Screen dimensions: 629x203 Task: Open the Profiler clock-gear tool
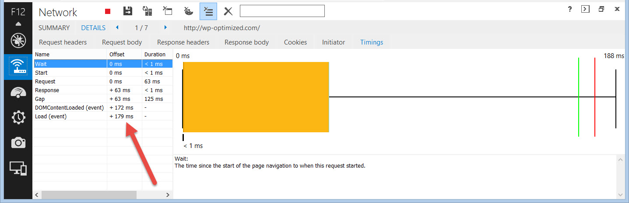coord(18,117)
